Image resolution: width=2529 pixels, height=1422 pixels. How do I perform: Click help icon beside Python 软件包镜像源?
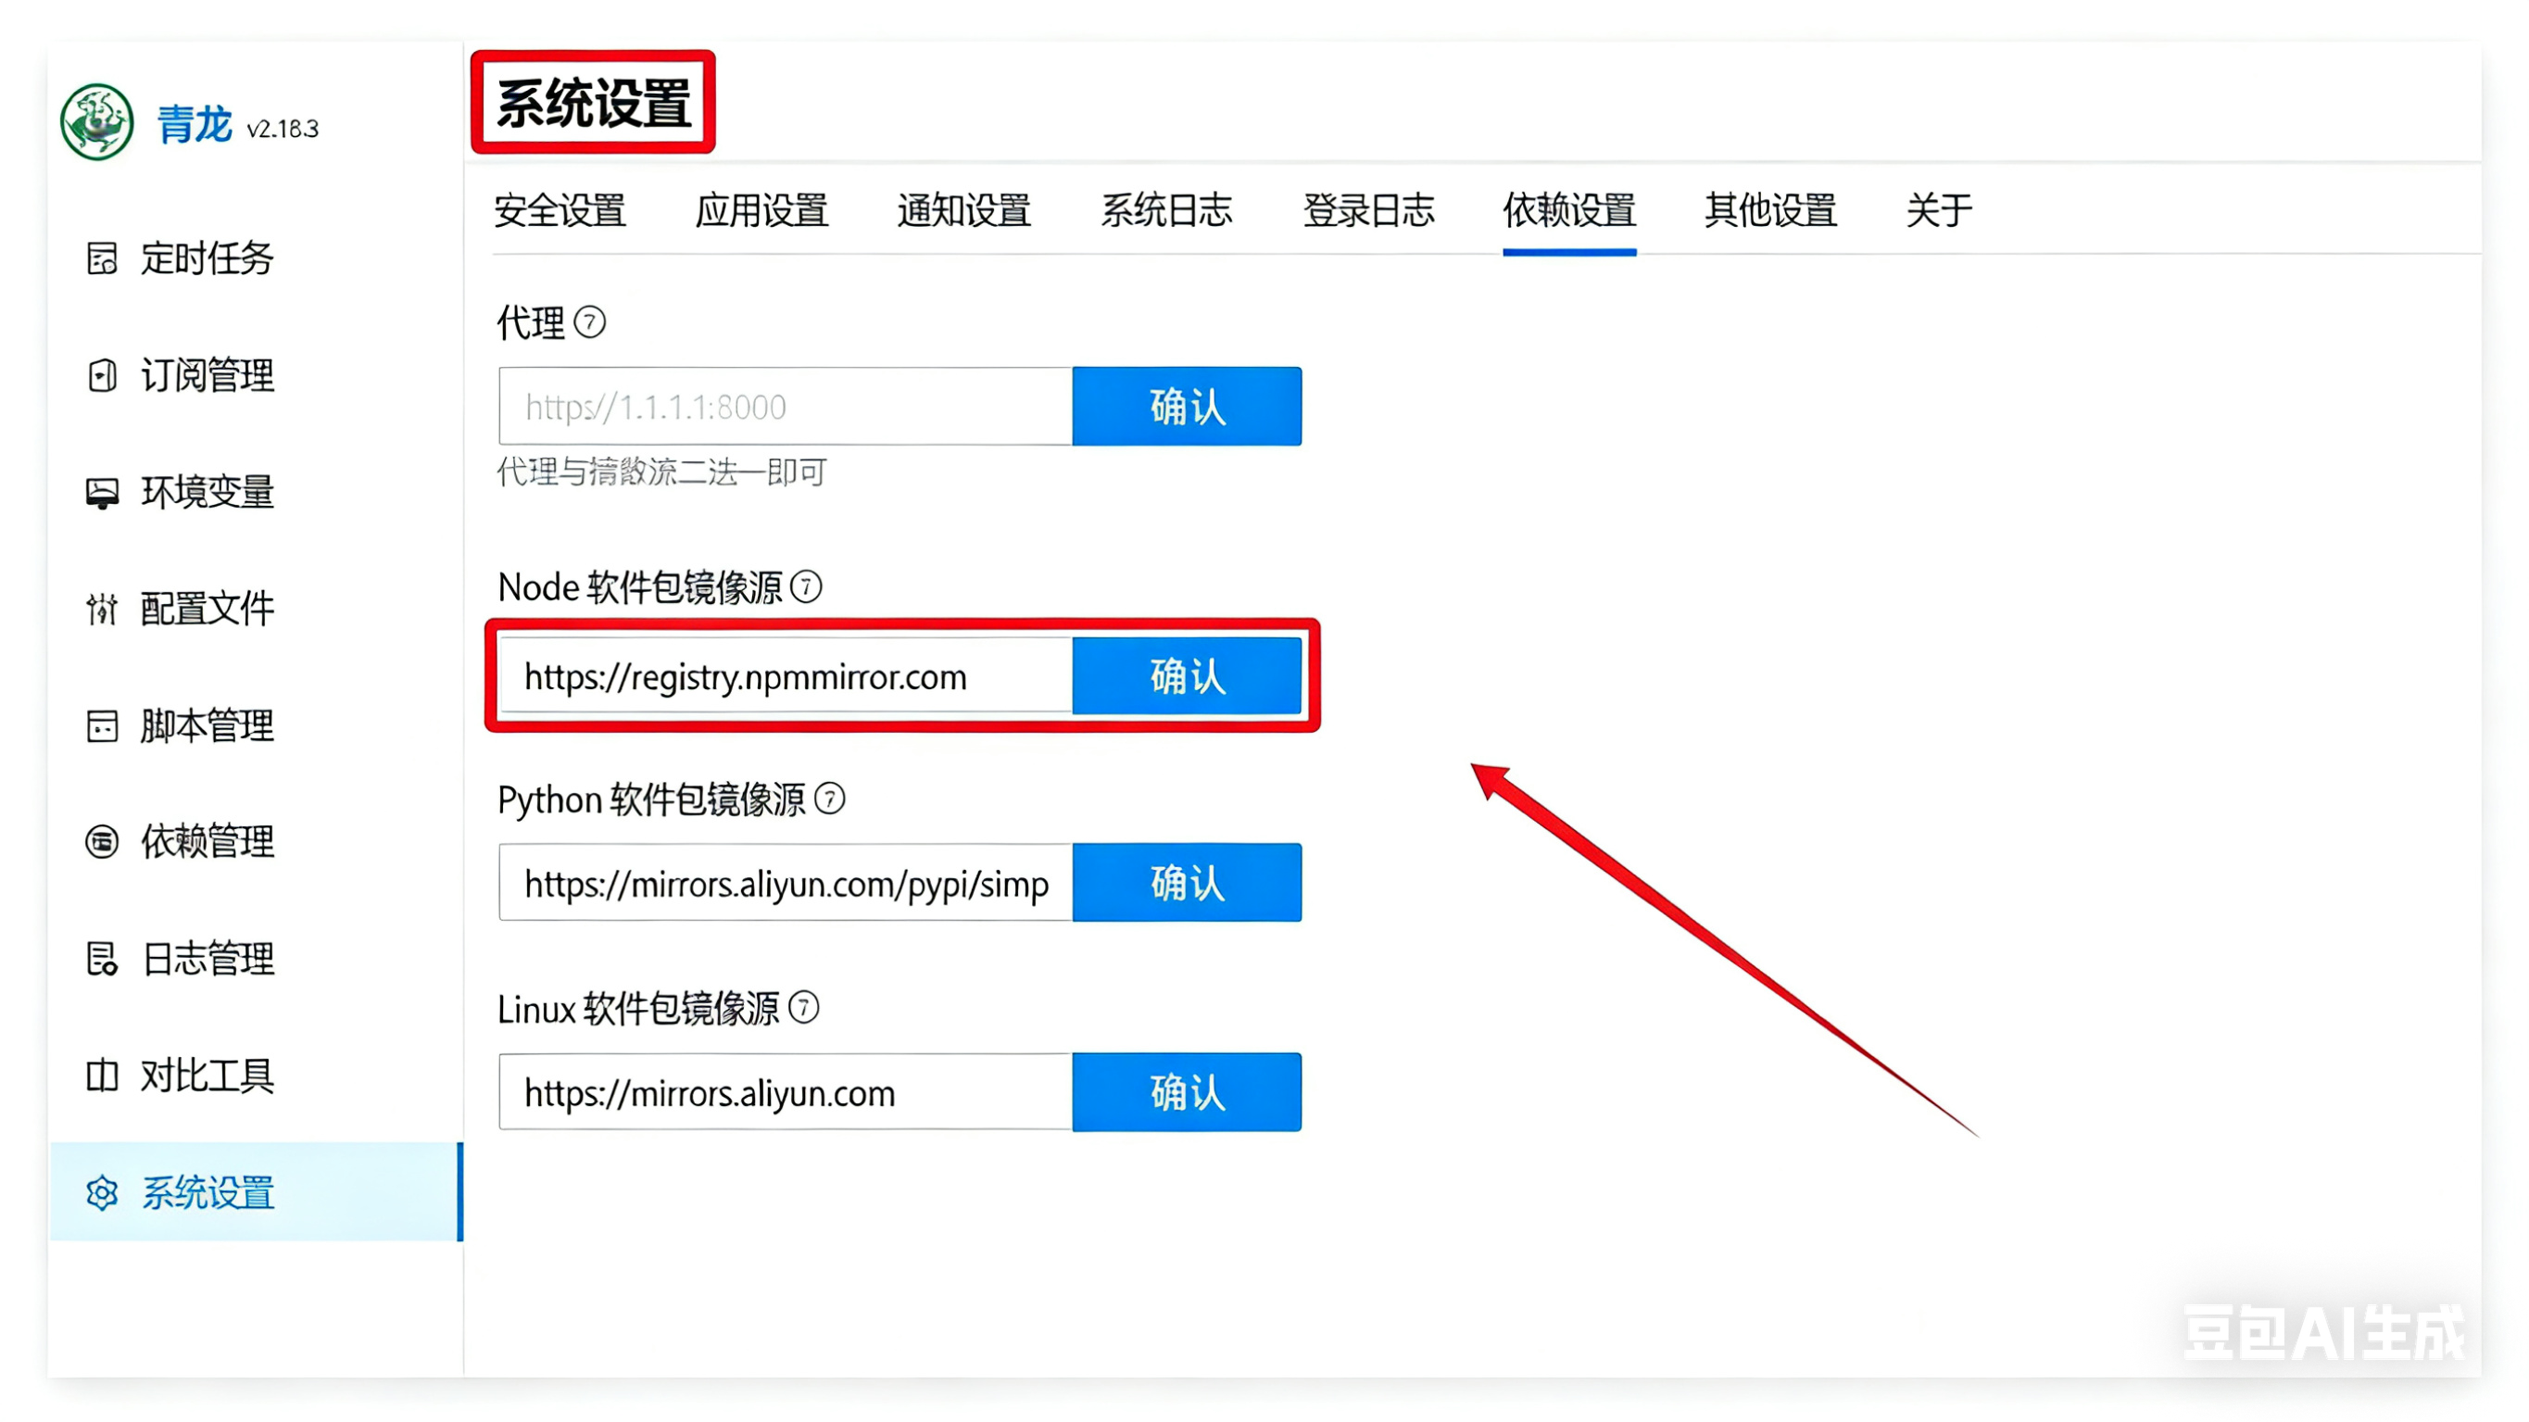(830, 799)
